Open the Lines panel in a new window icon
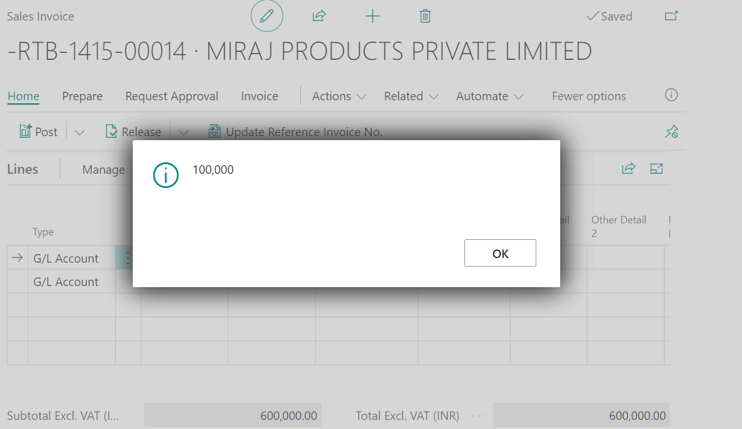 click(x=657, y=168)
